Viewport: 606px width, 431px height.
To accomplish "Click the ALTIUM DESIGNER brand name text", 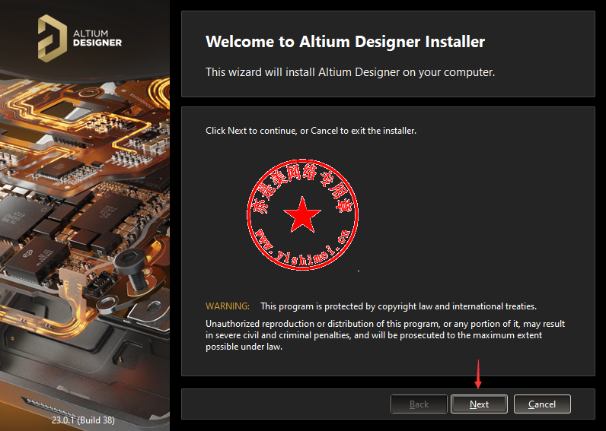I will [97, 38].
